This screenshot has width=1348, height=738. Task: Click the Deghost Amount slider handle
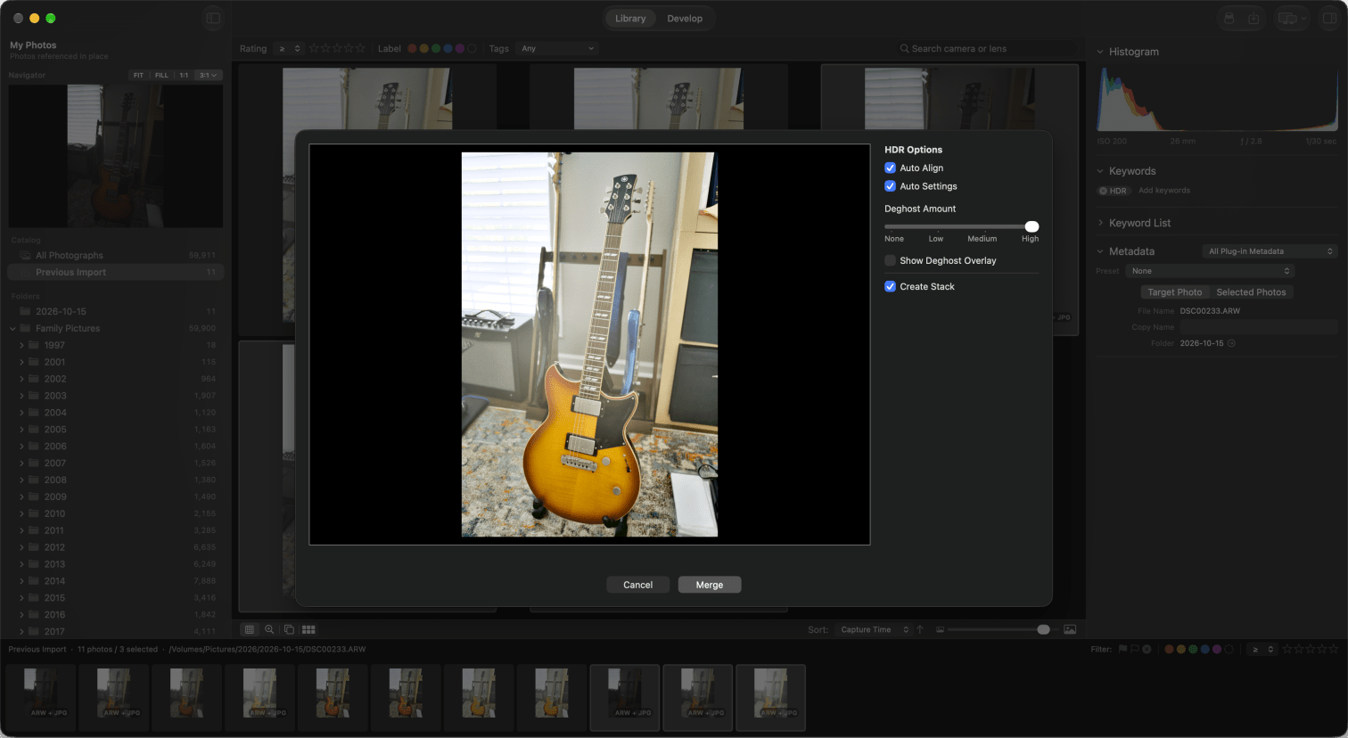[x=1032, y=226]
